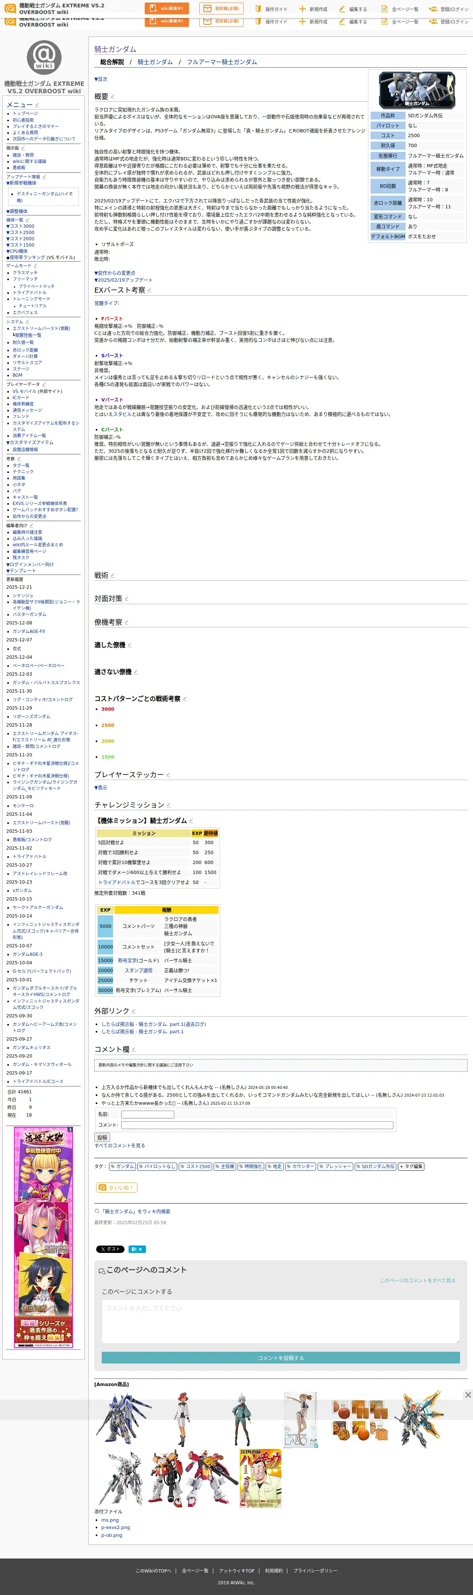Open the プライバシーポリシー footer link
This screenshot has width=473, height=1595.
coord(315,1571)
